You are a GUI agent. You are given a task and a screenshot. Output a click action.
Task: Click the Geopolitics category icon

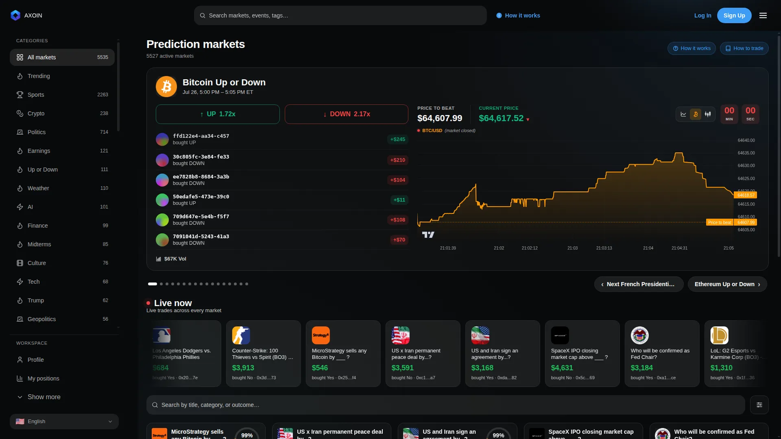(20, 319)
